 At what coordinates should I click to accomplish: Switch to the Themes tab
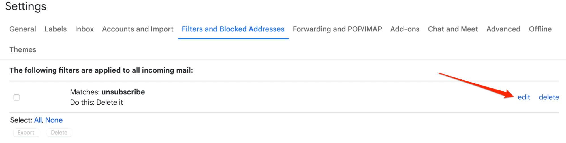pyautogui.click(x=23, y=50)
